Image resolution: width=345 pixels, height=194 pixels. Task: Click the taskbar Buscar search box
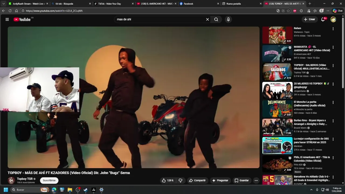pos(30,190)
